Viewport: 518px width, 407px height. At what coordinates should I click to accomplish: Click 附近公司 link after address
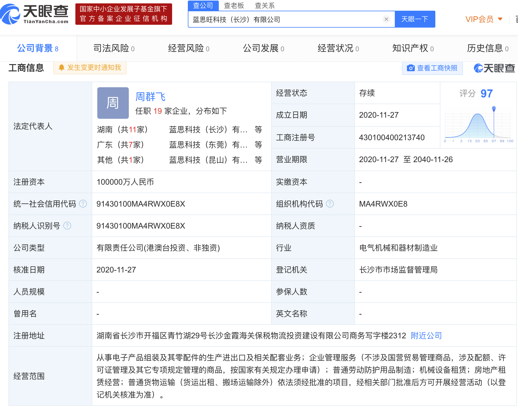(x=426, y=336)
